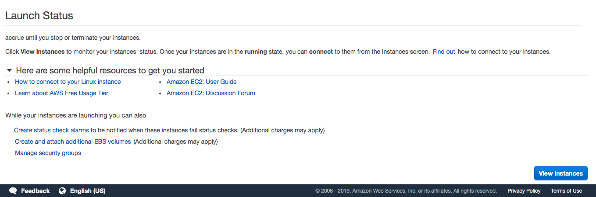Screen dimensions: 596x197
Task: Open 'How to connect to your Linux instance'
Action: pos(68,82)
